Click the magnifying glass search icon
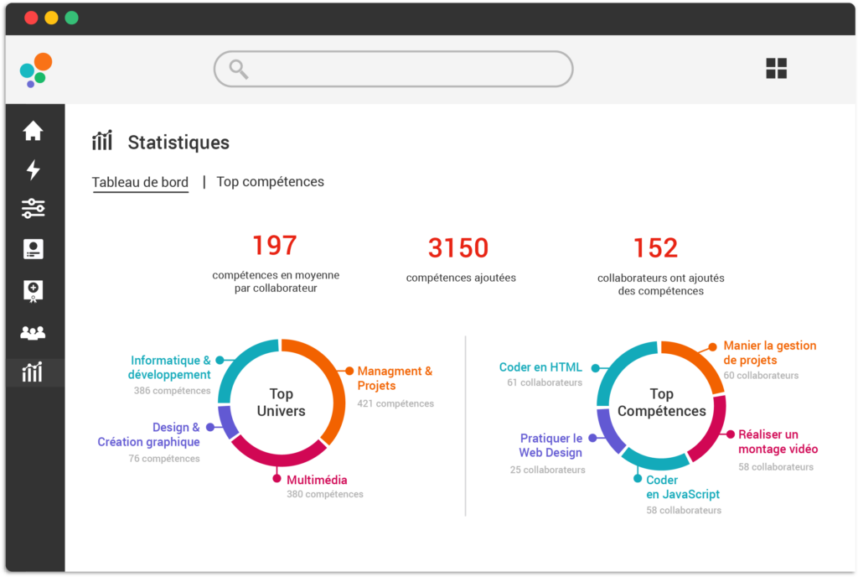 click(239, 69)
